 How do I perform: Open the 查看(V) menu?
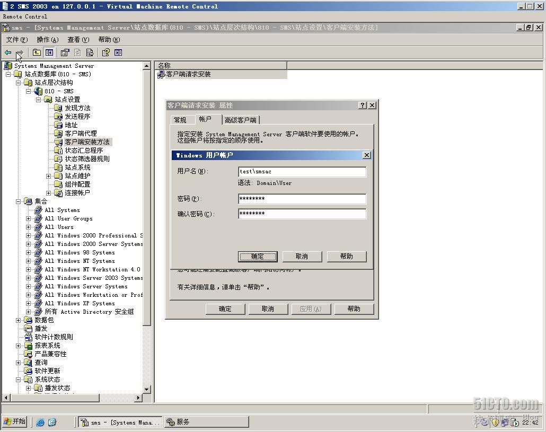click(78, 40)
